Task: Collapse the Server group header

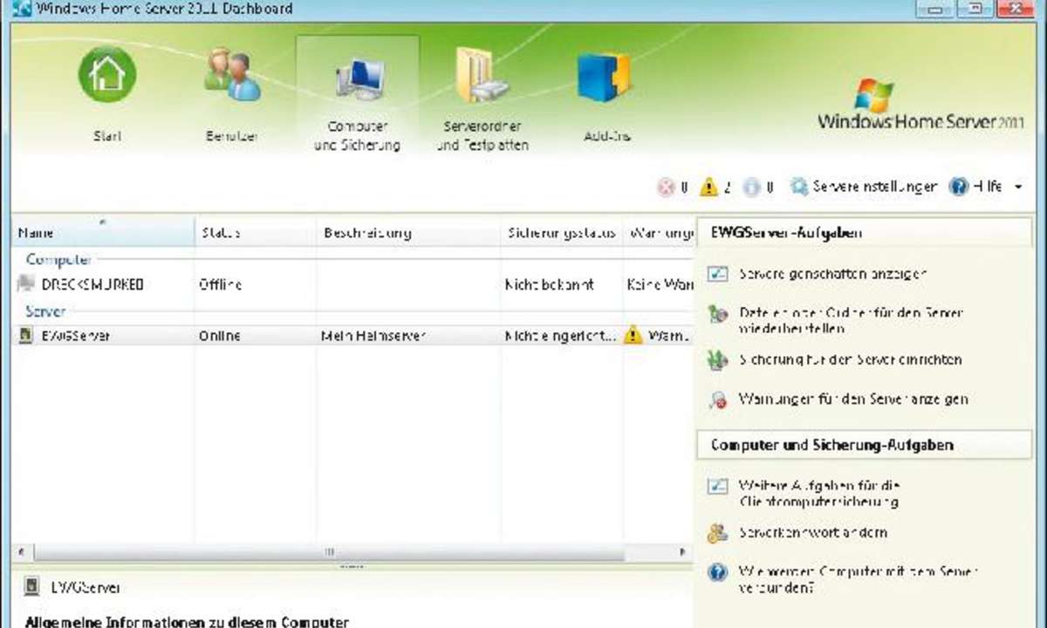Action: (x=46, y=311)
